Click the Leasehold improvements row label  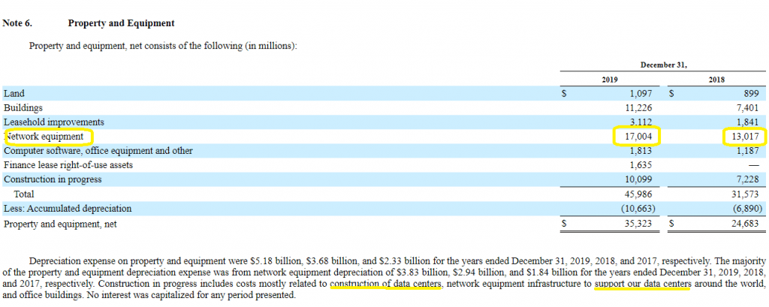pyautogui.click(x=54, y=122)
